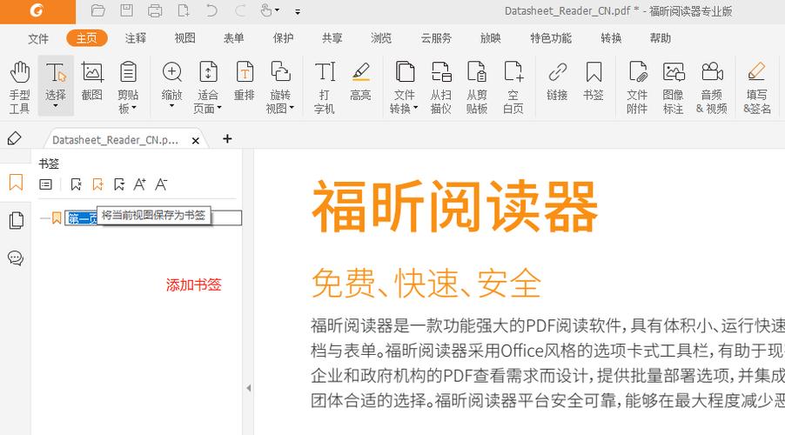The image size is (785, 435).
Task: Print the document from the quick access bar
Action: pyautogui.click(x=155, y=10)
